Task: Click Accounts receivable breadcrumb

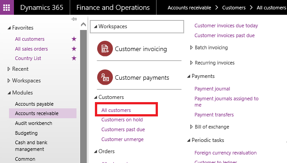Action: click(x=189, y=8)
